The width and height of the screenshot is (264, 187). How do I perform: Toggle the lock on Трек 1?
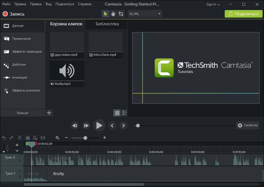click(x=20, y=176)
